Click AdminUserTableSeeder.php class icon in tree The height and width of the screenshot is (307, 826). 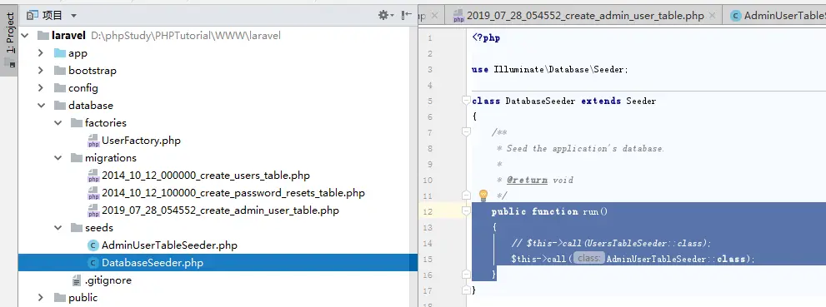pyautogui.click(x=93, y=245)
